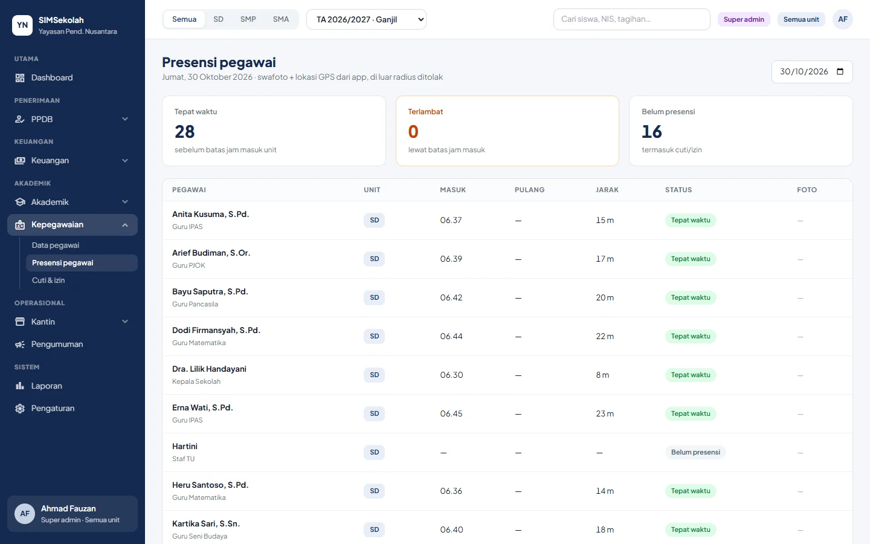Screen dimensions: 870x544
Task: Focus the Cari siswa search field
Action: coord(631,19)
